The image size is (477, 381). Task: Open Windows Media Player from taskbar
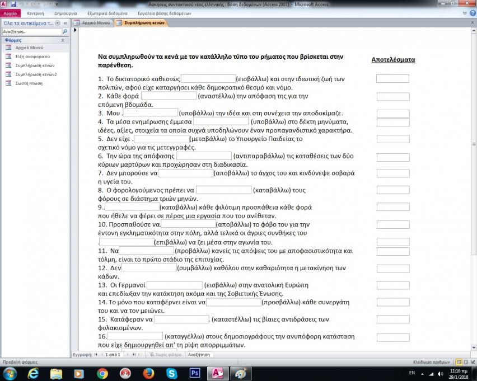(79, 373)
